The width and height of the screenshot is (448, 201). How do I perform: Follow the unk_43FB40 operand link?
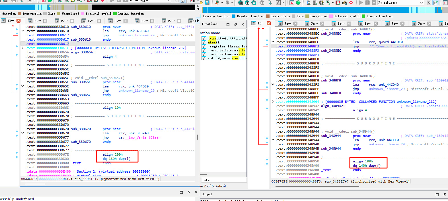(139, 31)
